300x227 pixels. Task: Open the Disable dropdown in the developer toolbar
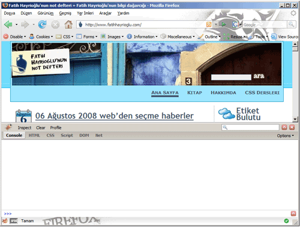[x=15, y=37]
